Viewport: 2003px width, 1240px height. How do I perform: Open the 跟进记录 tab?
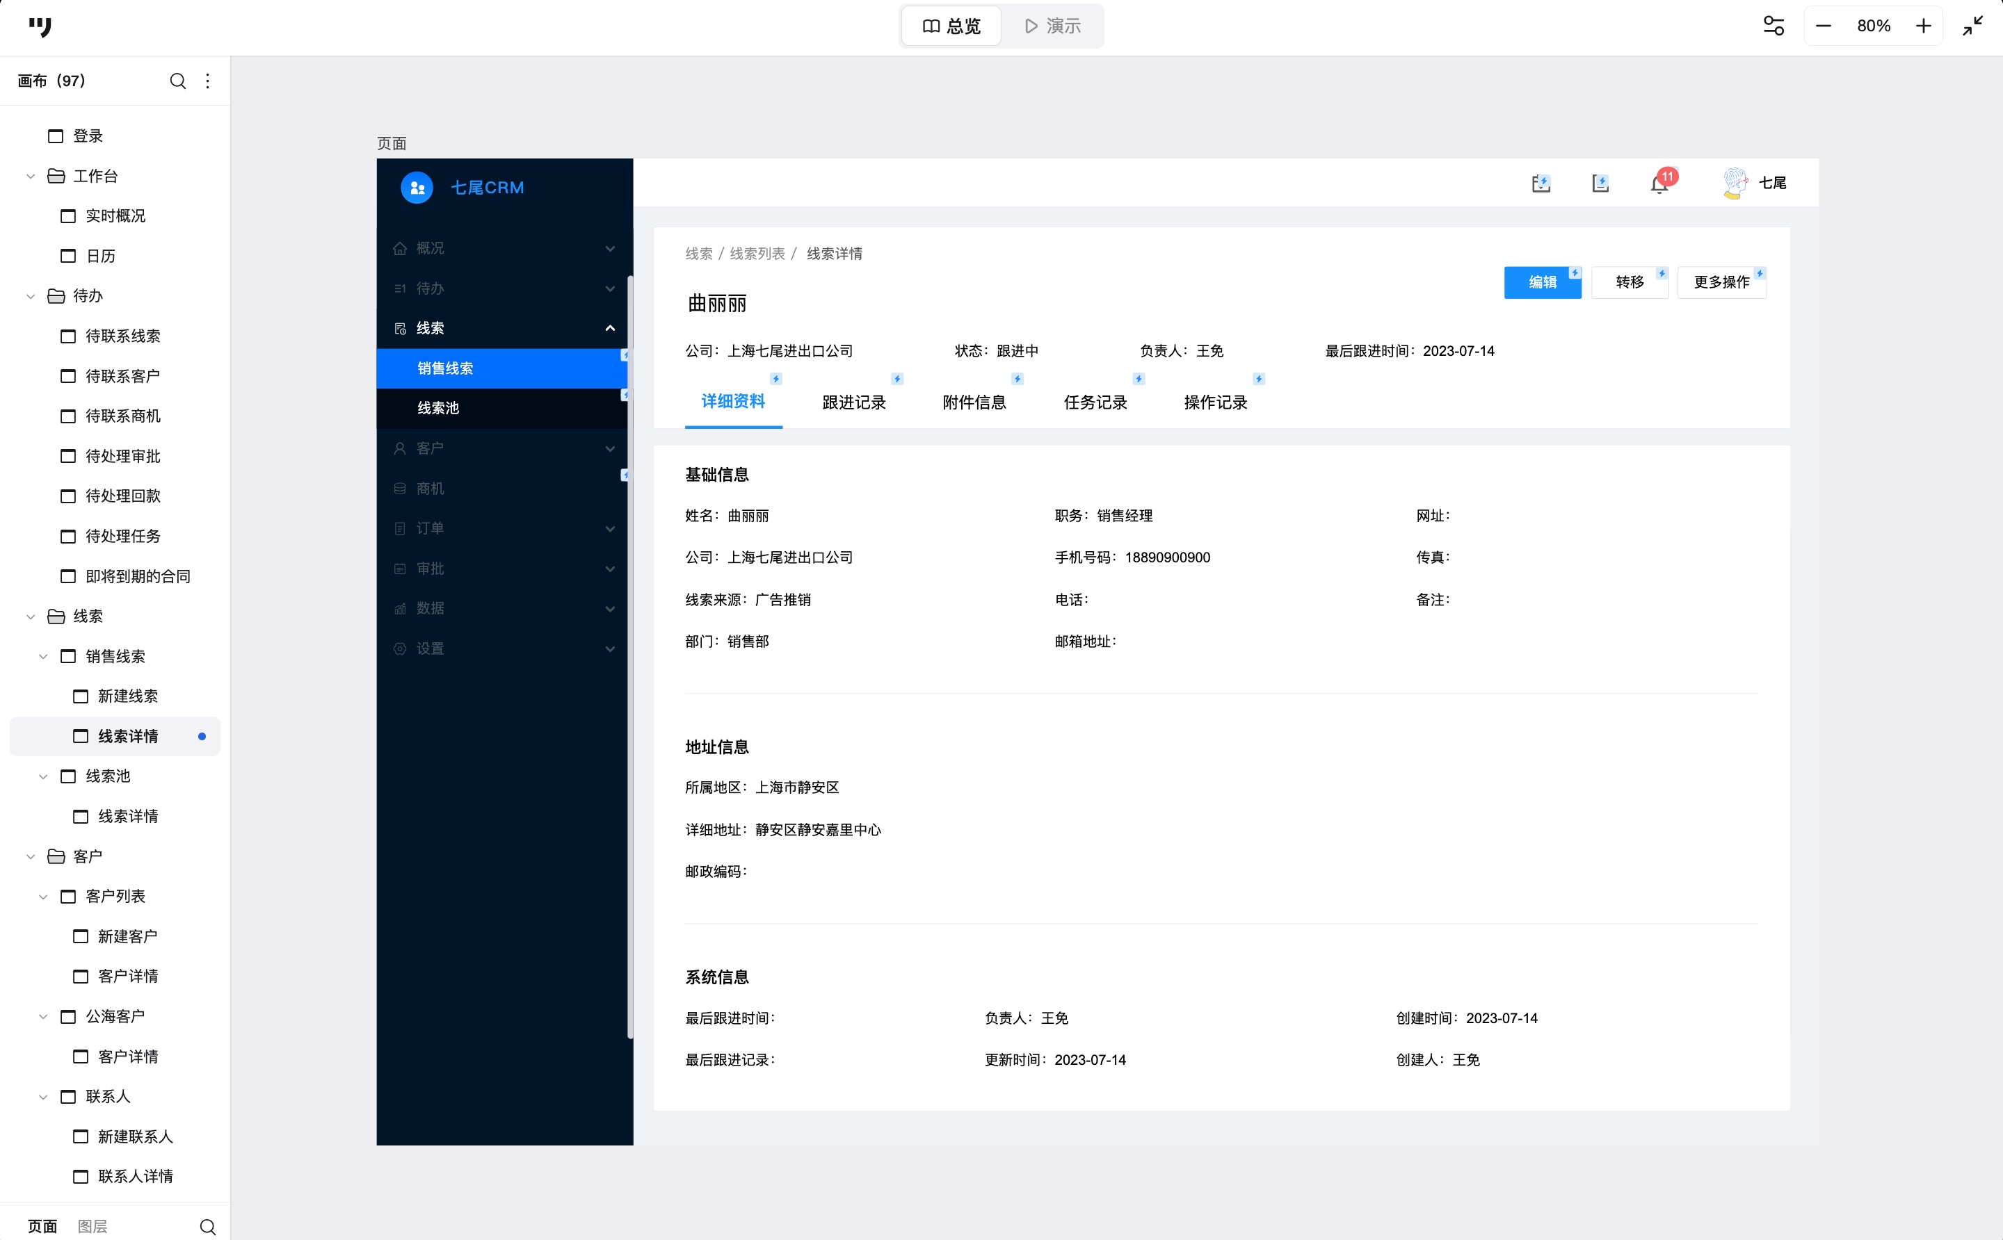(x=853, y=402)
